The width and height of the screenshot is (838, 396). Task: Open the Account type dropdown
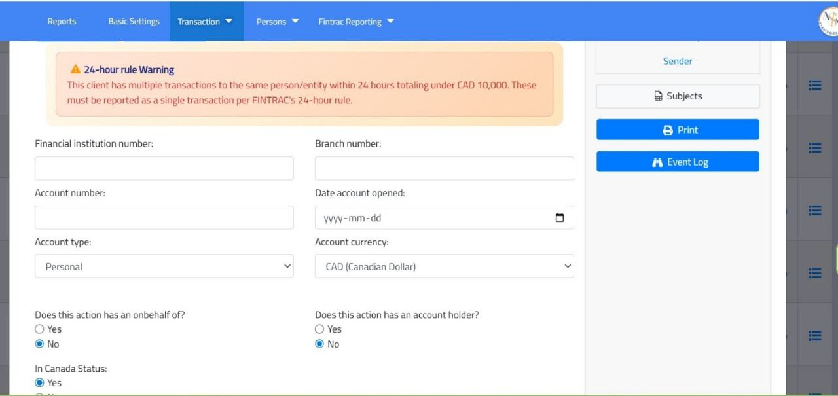[x=164, y=266]
